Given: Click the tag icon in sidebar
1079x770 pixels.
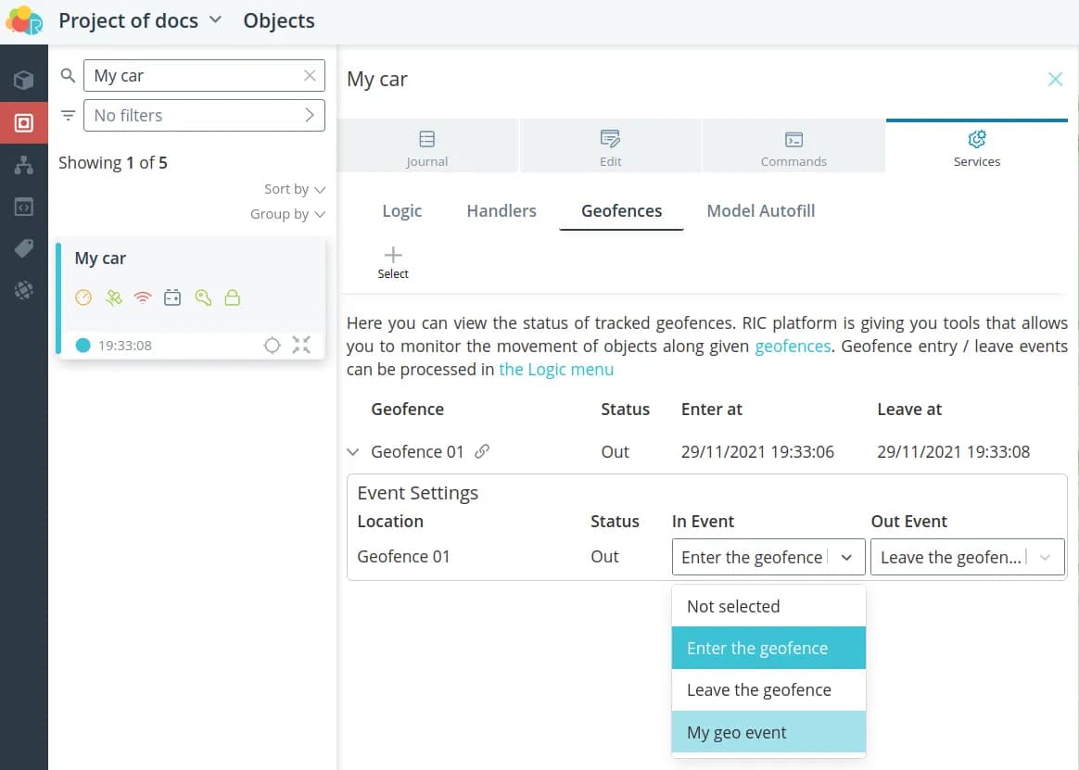Looking at the screenshot, I should [24, 248].
